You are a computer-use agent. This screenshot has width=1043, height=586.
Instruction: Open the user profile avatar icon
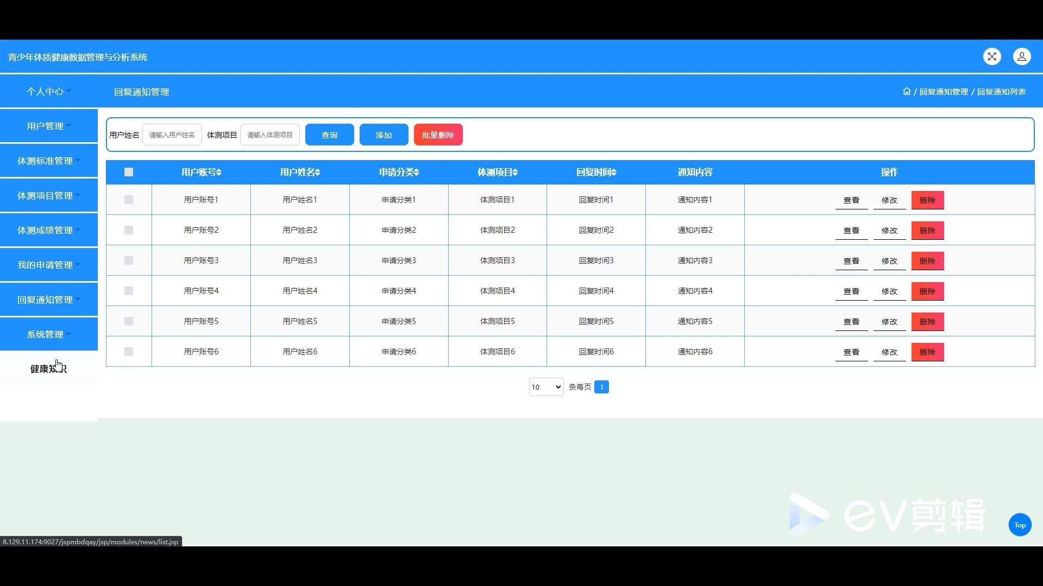[1022, 56]
